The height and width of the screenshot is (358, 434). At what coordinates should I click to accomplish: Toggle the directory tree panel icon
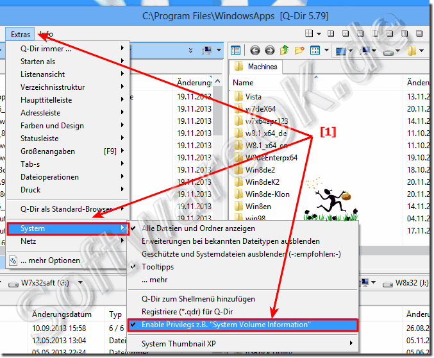pyautogui.click(x=235, y=51)
